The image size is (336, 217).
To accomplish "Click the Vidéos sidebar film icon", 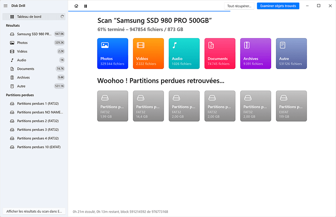I will (x=12, y=51).
